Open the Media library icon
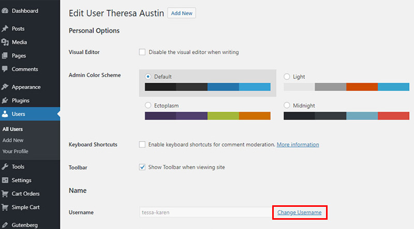414x229 pixels. (5, 42)
